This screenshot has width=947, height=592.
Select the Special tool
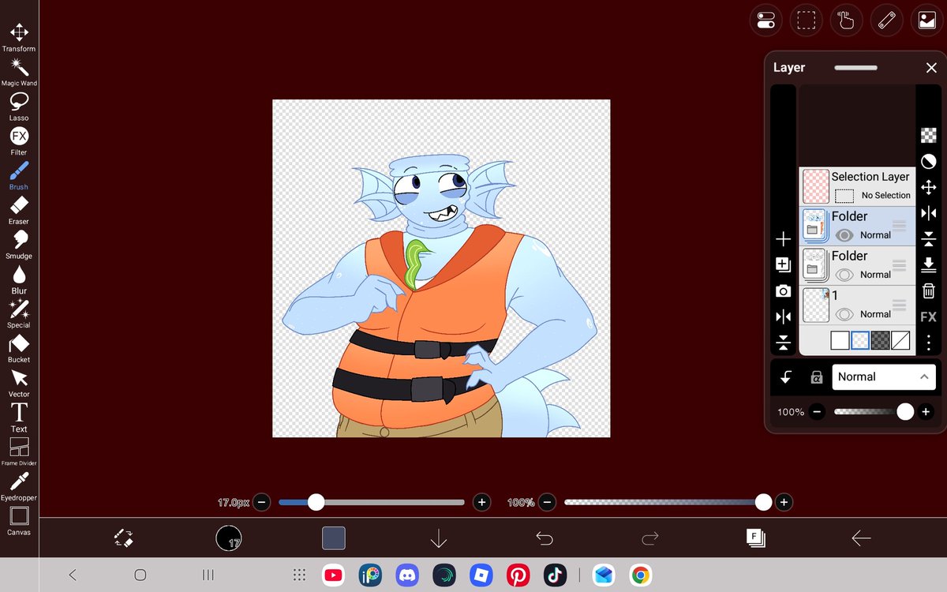[19, 313]
